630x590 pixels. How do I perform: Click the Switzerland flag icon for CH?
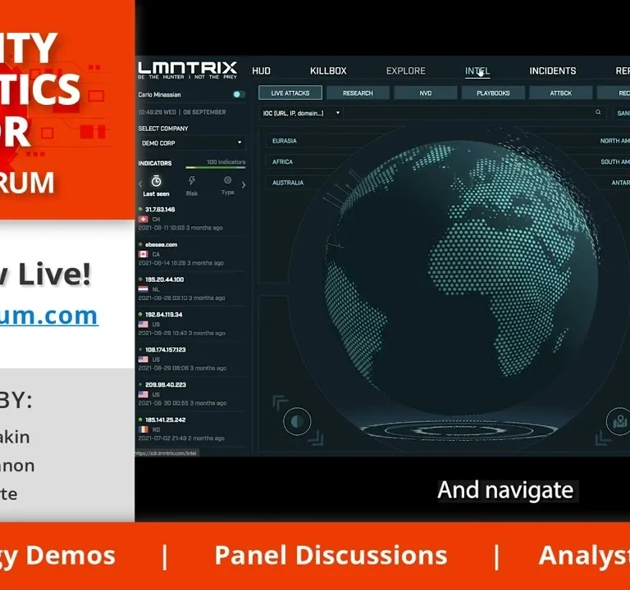[x=143, y=219]
